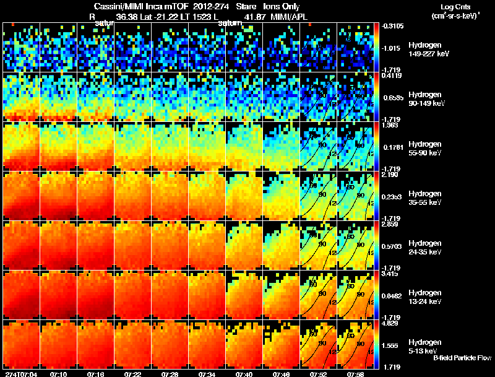This screenshot has width=495, height=377.
Task: Click the B-field Particle Flow label
Action: coord(462,358)
